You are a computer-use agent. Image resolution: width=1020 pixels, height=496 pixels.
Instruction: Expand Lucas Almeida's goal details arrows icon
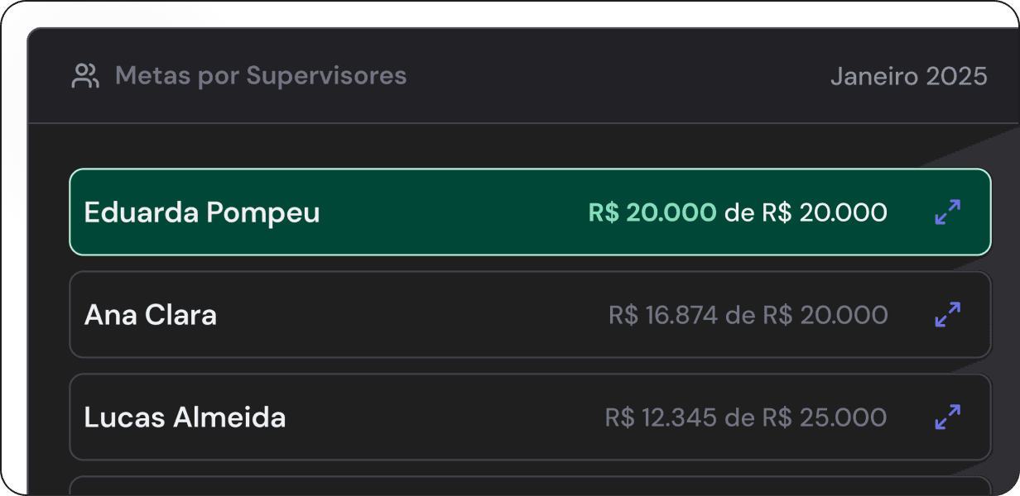click(947, 417)
